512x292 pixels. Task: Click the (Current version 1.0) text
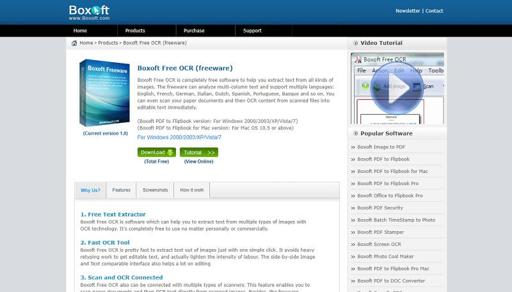pyautogui.click(x=105, y=133)
